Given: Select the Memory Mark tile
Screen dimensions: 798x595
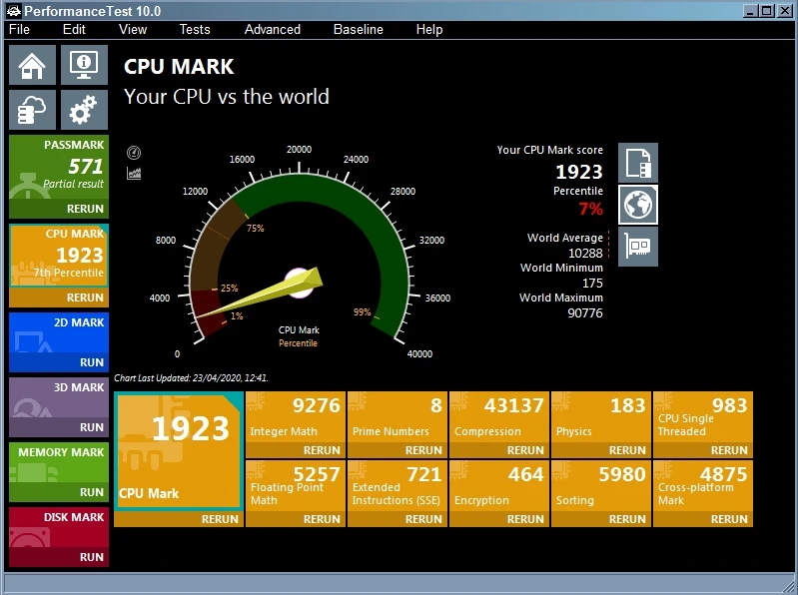Looking at the screenshot, I should [x=59, y=462].
